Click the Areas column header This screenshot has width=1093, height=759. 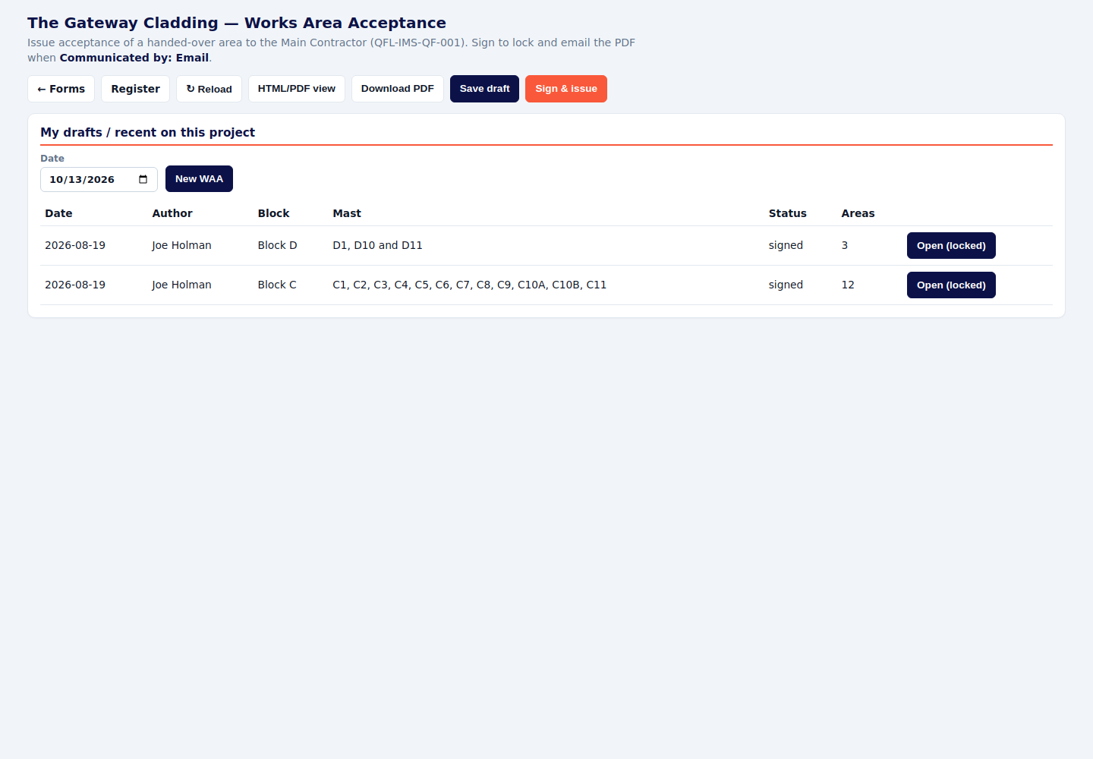click(858, 213)
